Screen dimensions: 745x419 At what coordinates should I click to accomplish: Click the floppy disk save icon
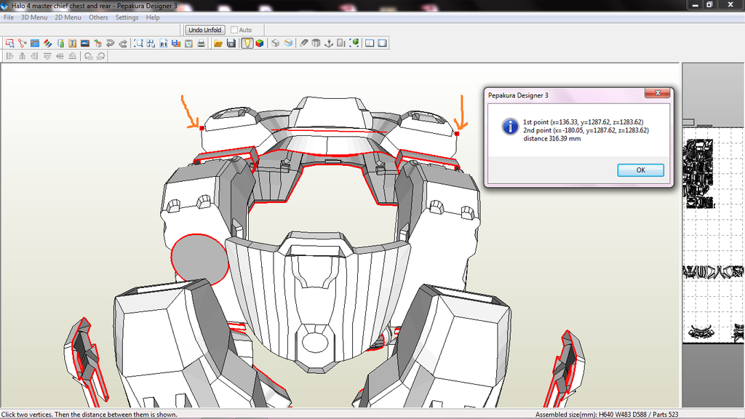(231, 44)
